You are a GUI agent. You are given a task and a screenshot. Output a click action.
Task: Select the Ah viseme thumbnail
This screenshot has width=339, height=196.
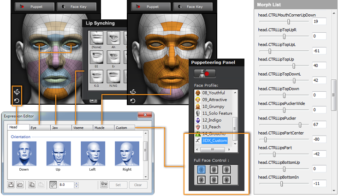113,38
